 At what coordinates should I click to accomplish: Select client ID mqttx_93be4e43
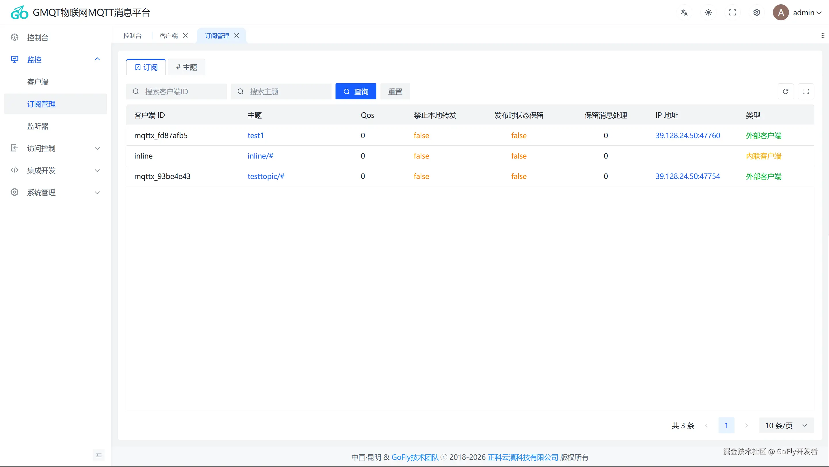[x=162, y=176]
